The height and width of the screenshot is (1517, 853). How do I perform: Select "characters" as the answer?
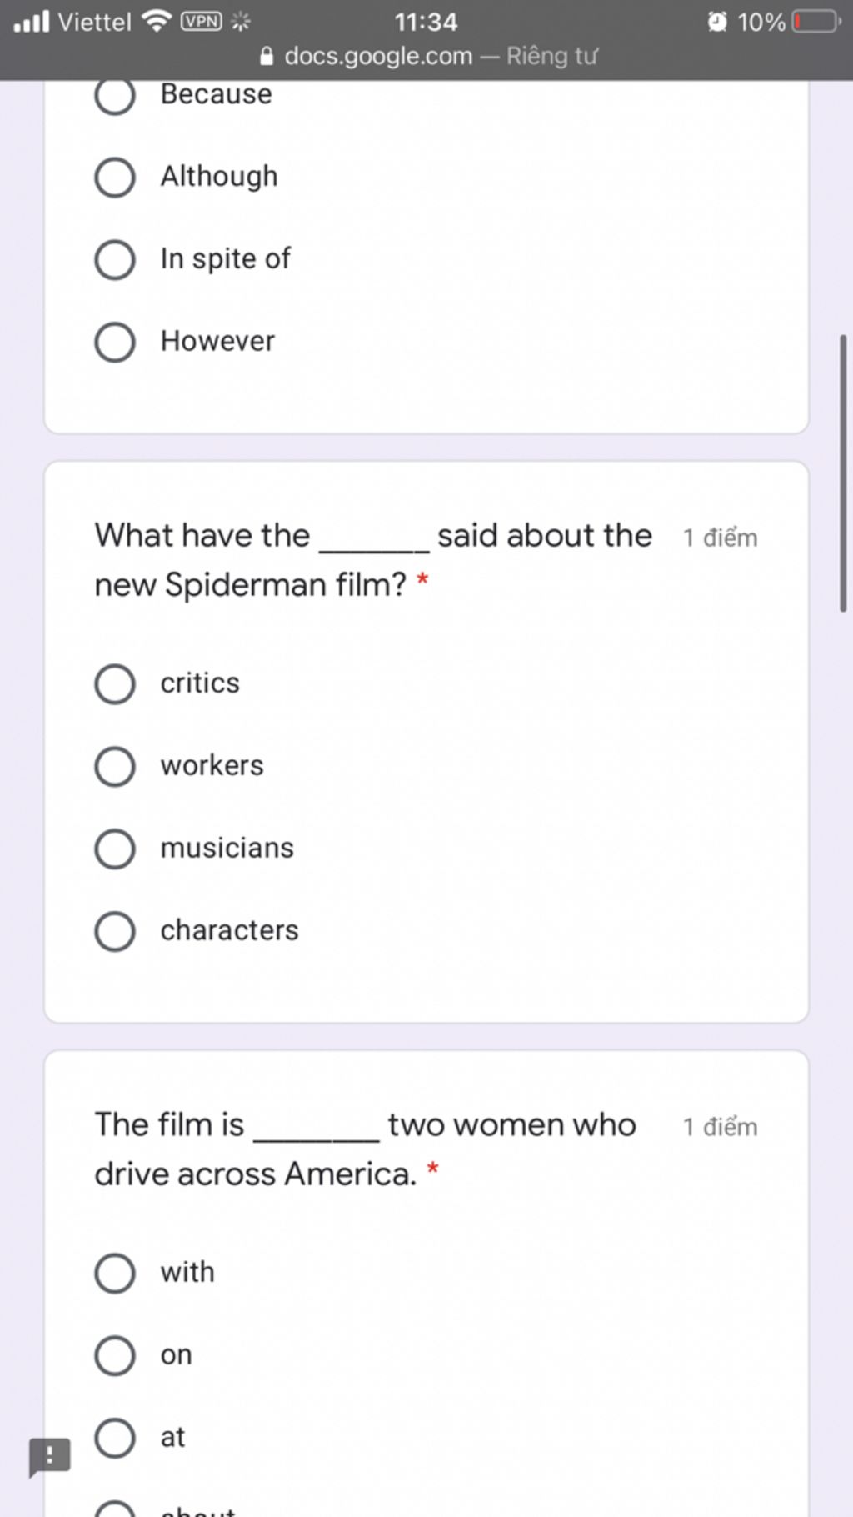(115, 931)
